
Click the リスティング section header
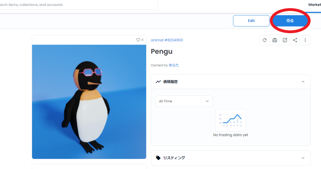pyautogui.click(x=231, y=158)
